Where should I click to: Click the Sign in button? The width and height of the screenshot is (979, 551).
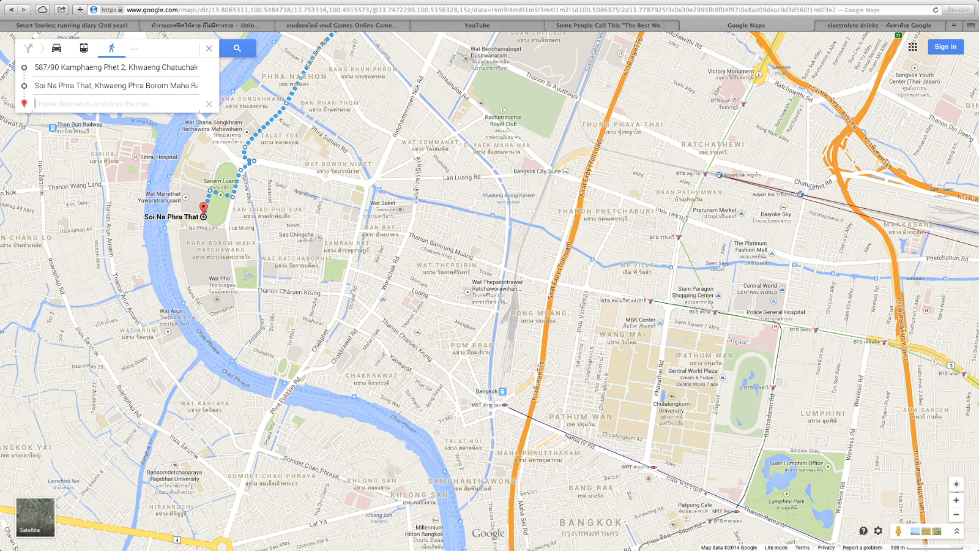click(945, 47)
